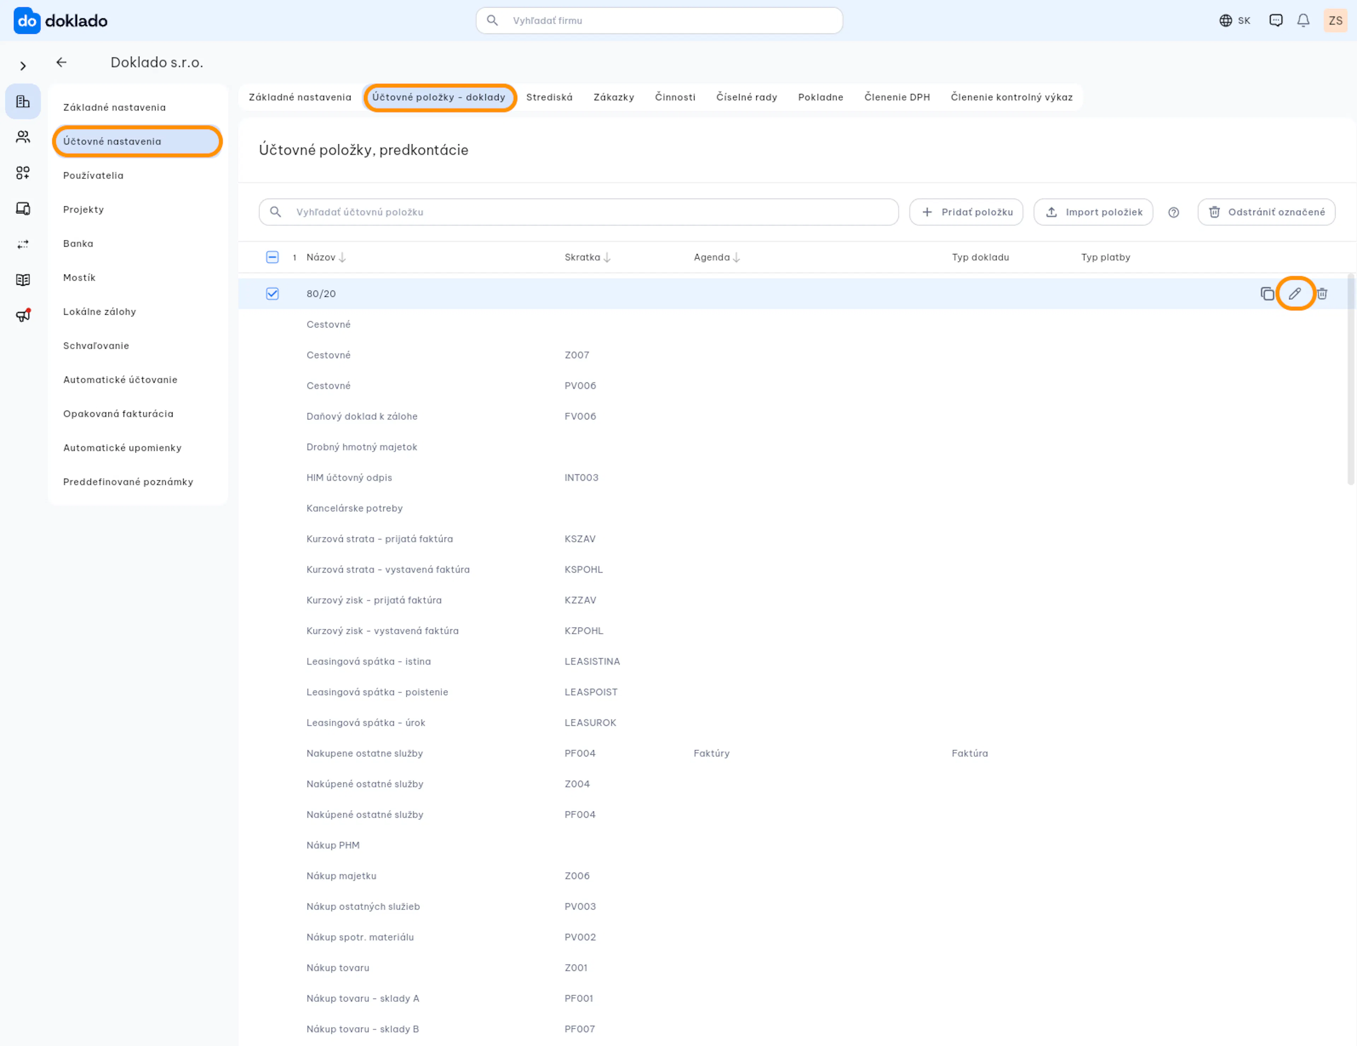Switch to Strediská tab
The height and width of the screenshot is (1046, 1357).
tap(549, 97)
